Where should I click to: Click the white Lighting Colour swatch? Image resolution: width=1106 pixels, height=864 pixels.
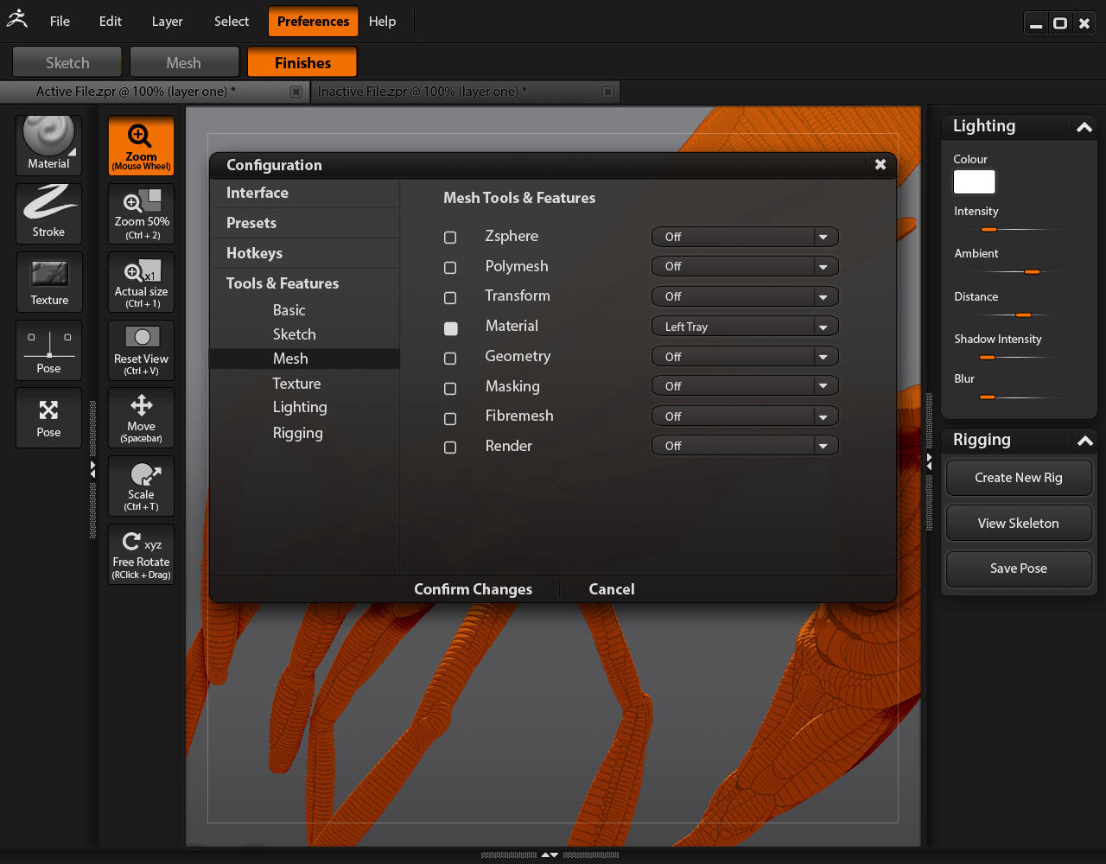click(x=974, y=181)
